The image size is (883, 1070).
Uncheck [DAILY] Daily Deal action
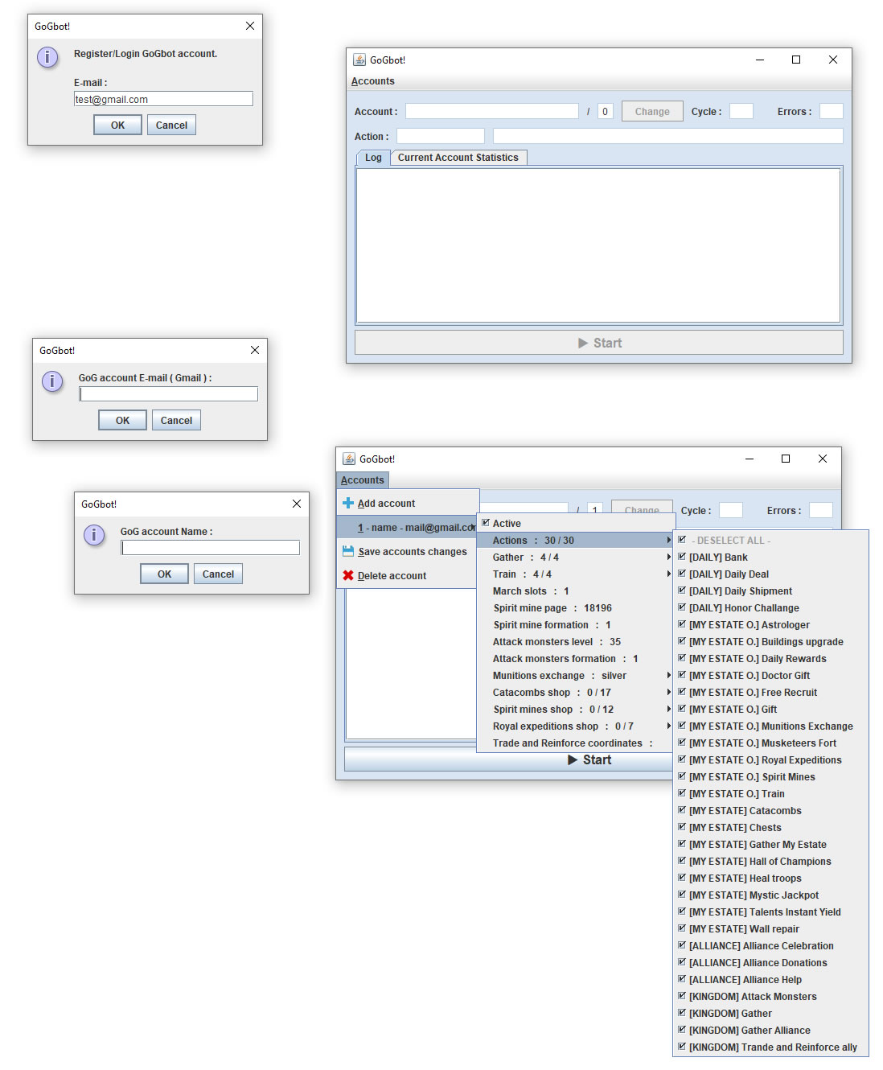coord(682,574)
